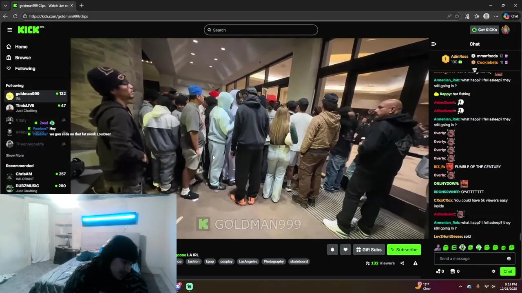The height and width of the screenshot is (293, 522).
Task: Open the tab list dropdown arrow
Action: click(5, 5)
